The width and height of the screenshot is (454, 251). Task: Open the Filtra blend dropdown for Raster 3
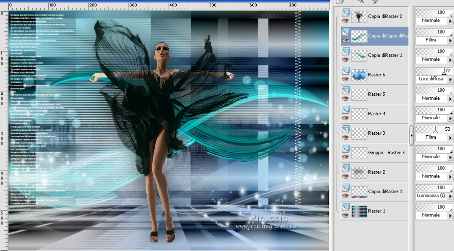click(449, 137)
